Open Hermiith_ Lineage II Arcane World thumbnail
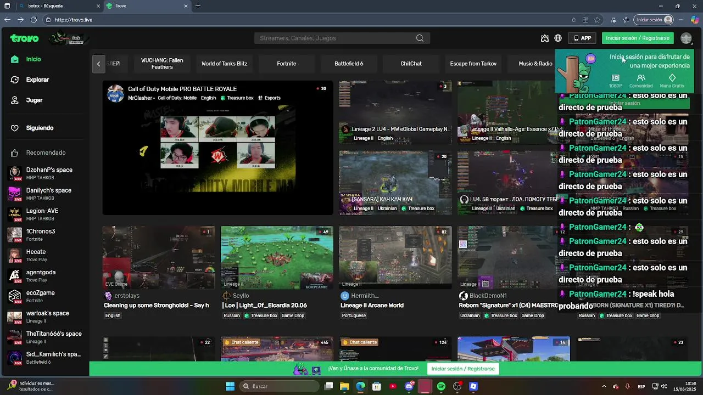The image size is (703, 395). [395, 257]
